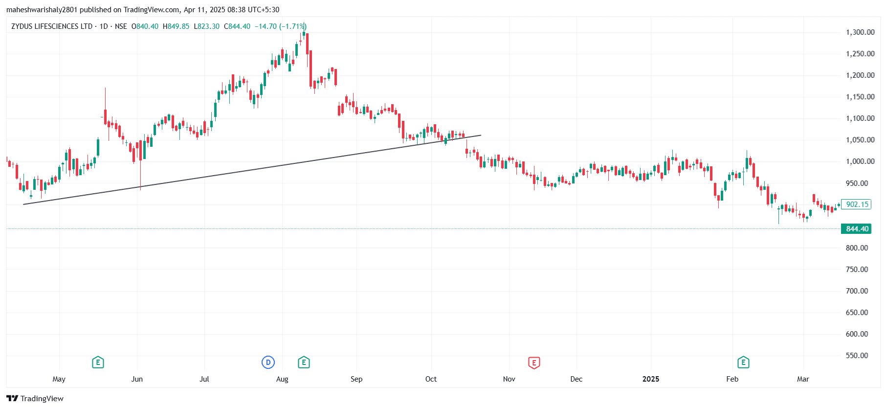Click the ZYDUS LIFESCIENCES LTD symbol title
The width and height of the screenshot is (887, 409).
coord(52,26)
